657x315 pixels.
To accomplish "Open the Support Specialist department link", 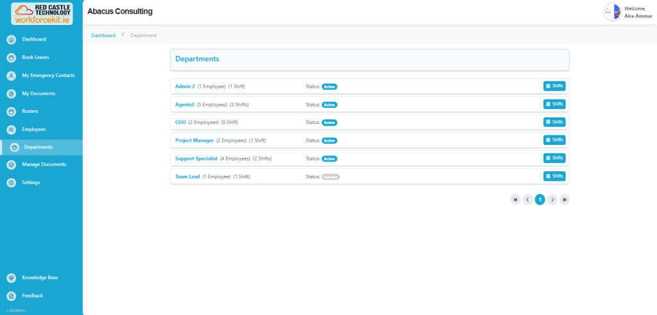I will (x=196, y=158).
